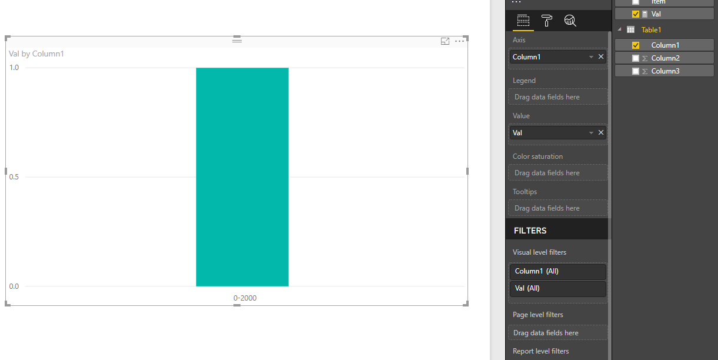Screen dimensions: 718x360
Task: Click the Value section label
Action: [521, 116]
